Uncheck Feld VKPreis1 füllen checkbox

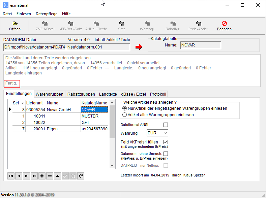tap(166, 142)
